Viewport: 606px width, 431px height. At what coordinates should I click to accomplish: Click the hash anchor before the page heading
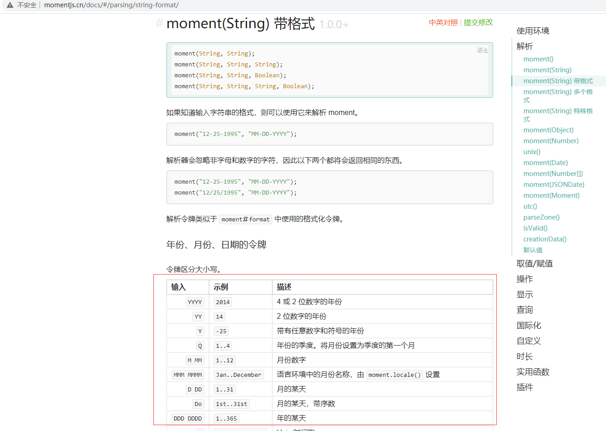pyautogui.click(x=159, y=23)
